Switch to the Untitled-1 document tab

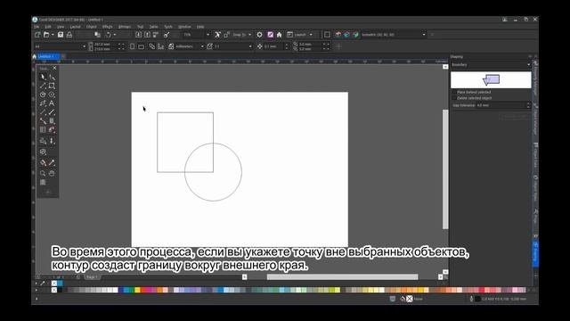click(x=48, y=56)
